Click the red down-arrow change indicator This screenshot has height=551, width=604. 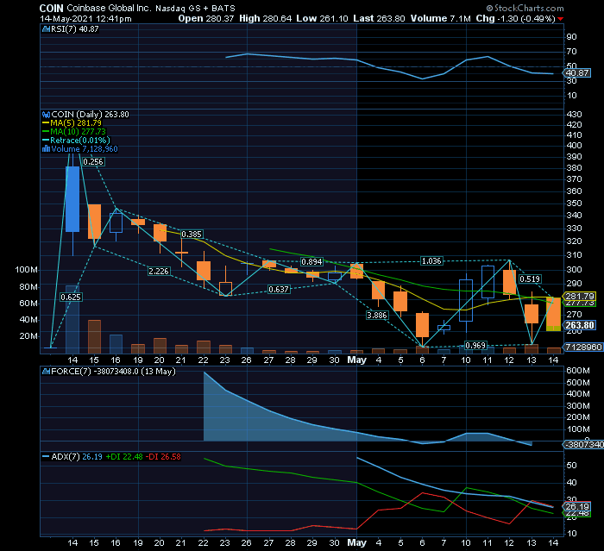pyautogui.click(x=561, y=19)
